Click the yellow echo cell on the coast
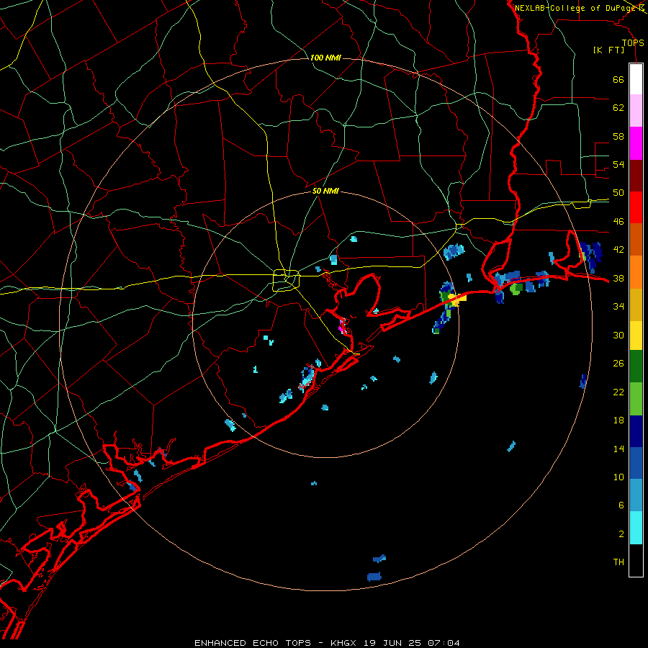 click(x=458, y=300)
